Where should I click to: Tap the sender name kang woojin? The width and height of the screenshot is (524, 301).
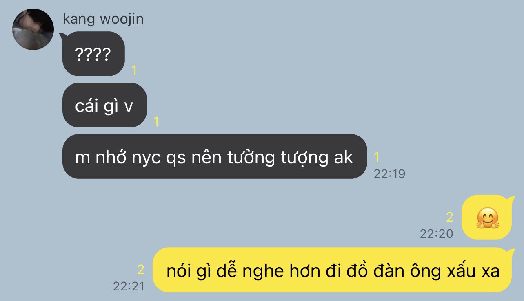tap(103, 19)
